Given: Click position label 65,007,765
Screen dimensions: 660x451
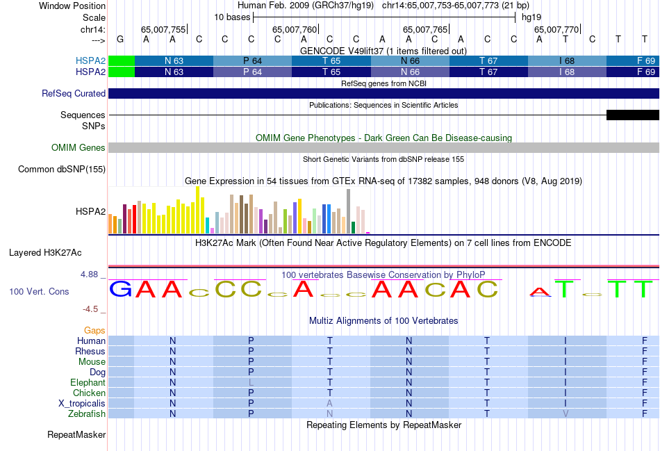Looking at the screenshot, I should point(425,29).
